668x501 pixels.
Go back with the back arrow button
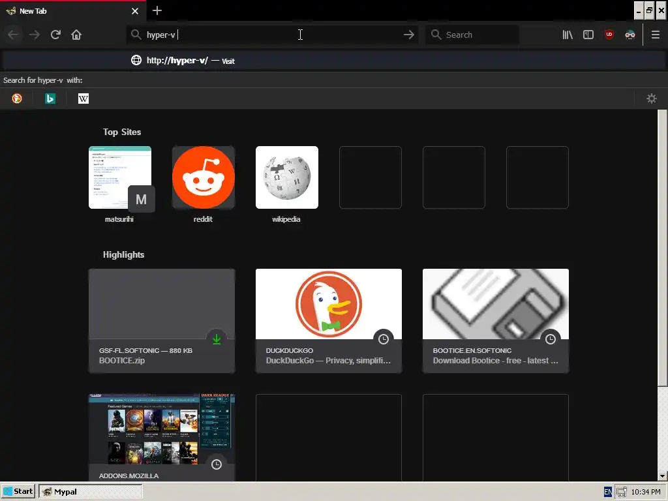[13, 35]
